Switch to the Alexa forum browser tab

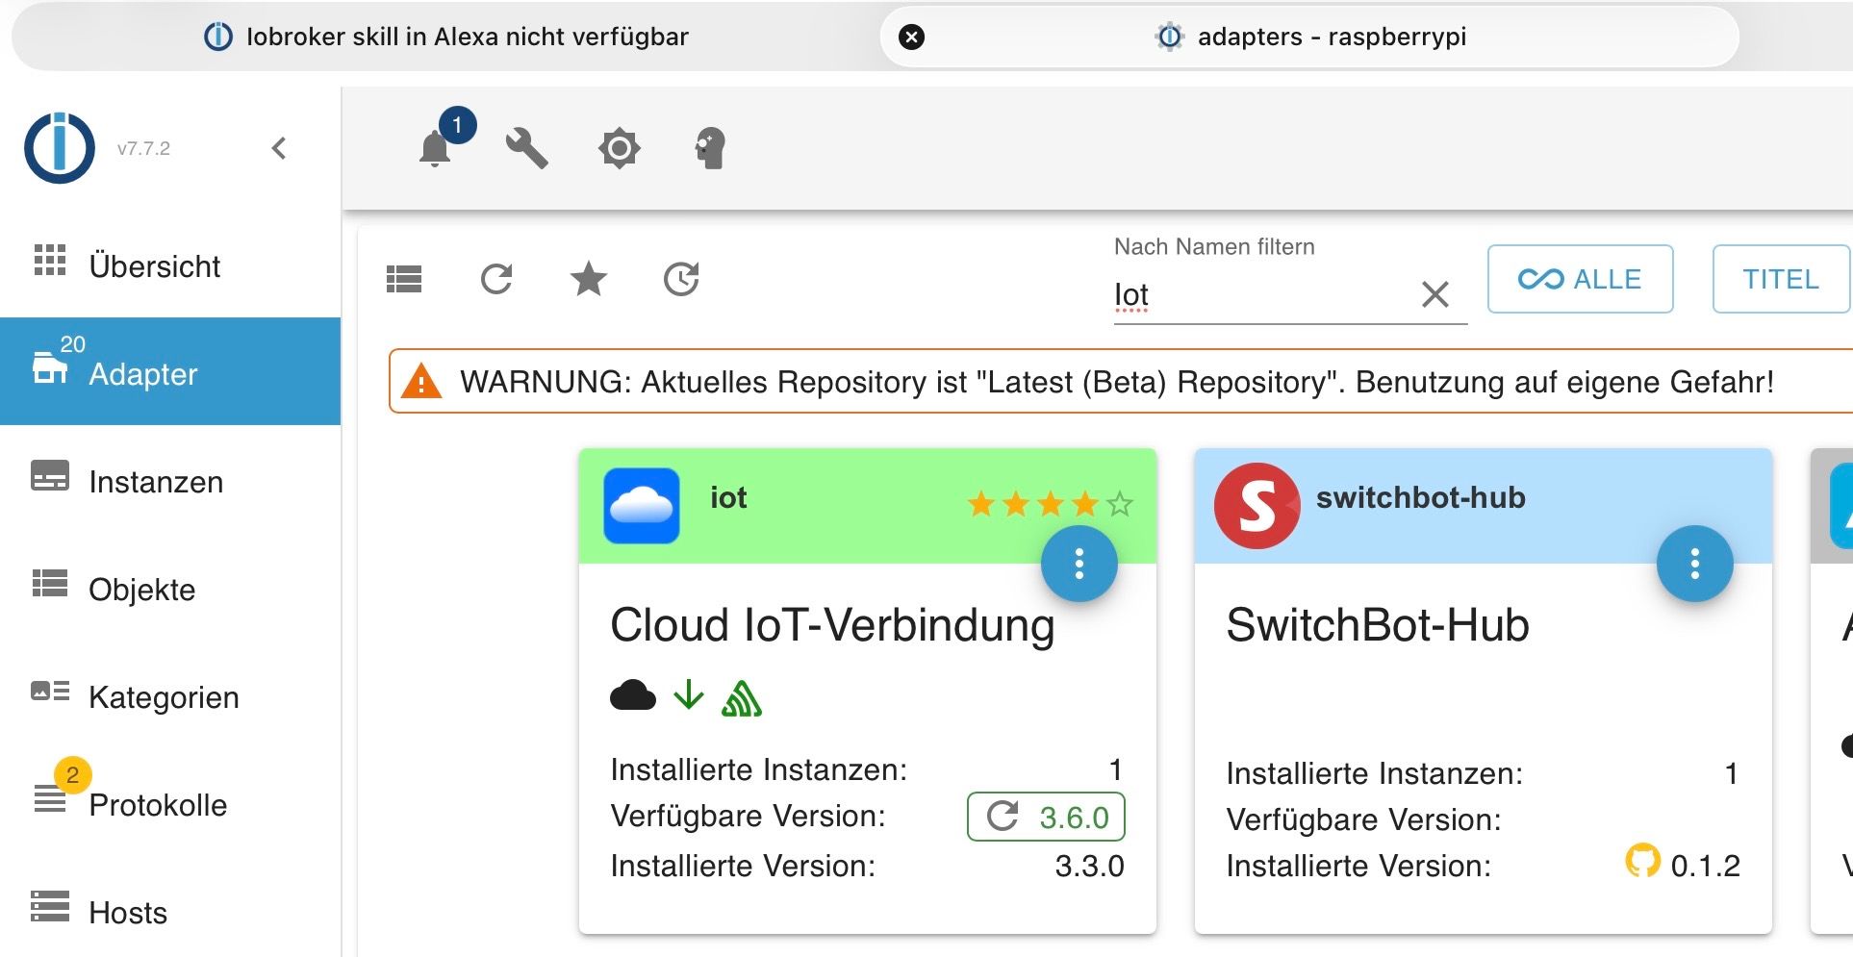447,37
